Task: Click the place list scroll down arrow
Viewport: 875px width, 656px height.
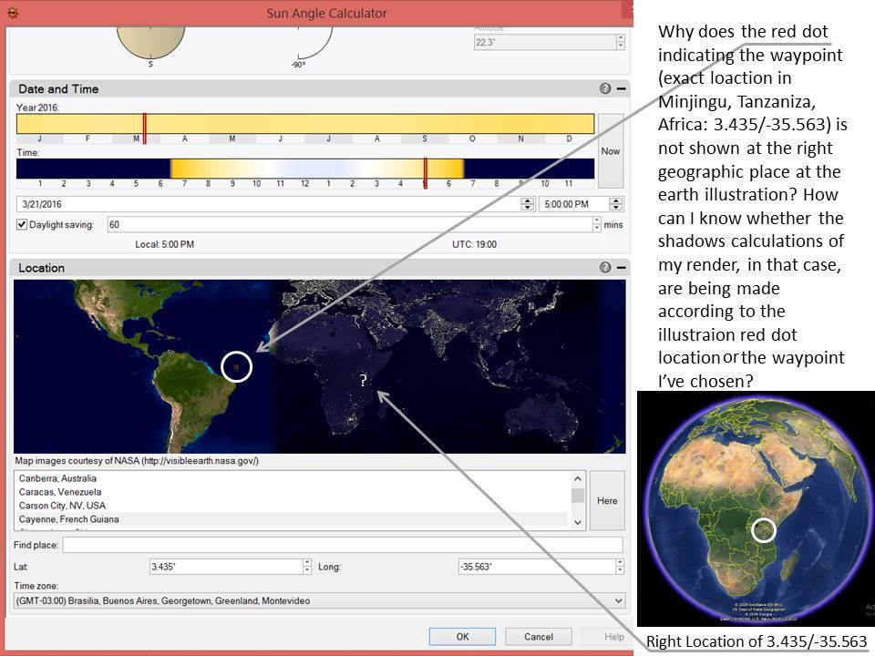Action: (x=578, y=522)
